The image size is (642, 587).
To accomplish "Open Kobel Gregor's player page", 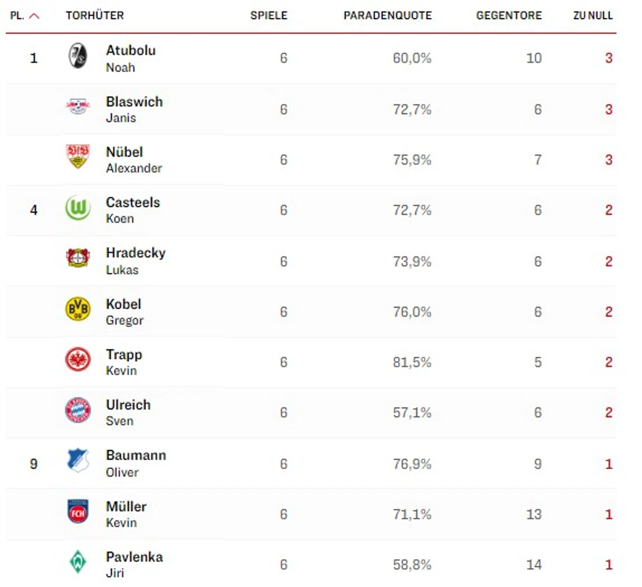I will pos(124,304).
